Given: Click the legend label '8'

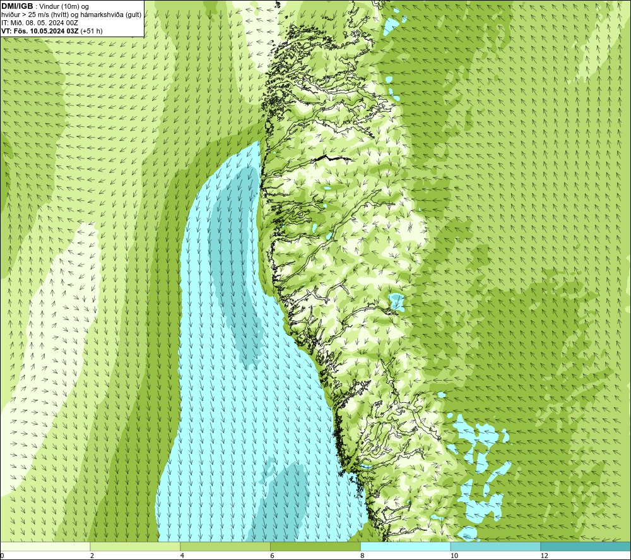Looking at the screenshot, I should (363, 556).
